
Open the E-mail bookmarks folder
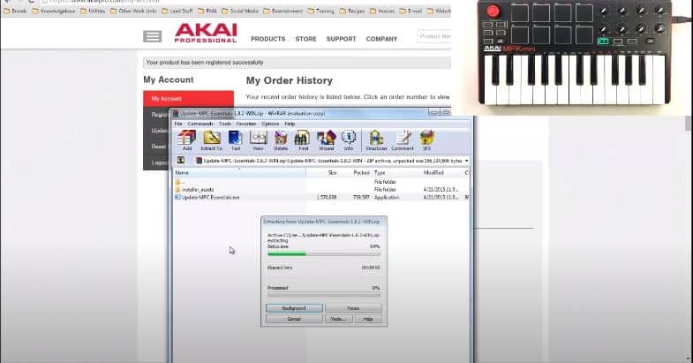411,11
